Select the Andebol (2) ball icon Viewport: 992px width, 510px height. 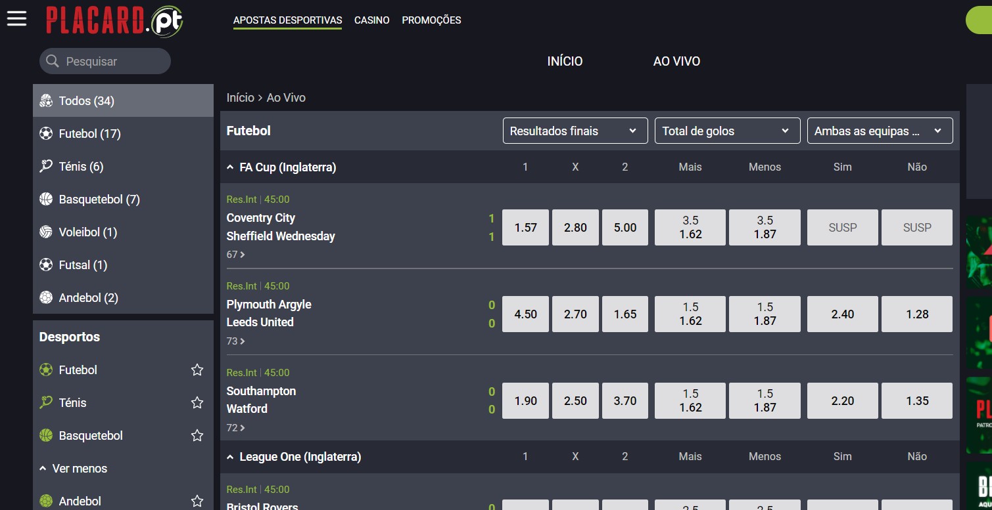[x=46, y=297]
